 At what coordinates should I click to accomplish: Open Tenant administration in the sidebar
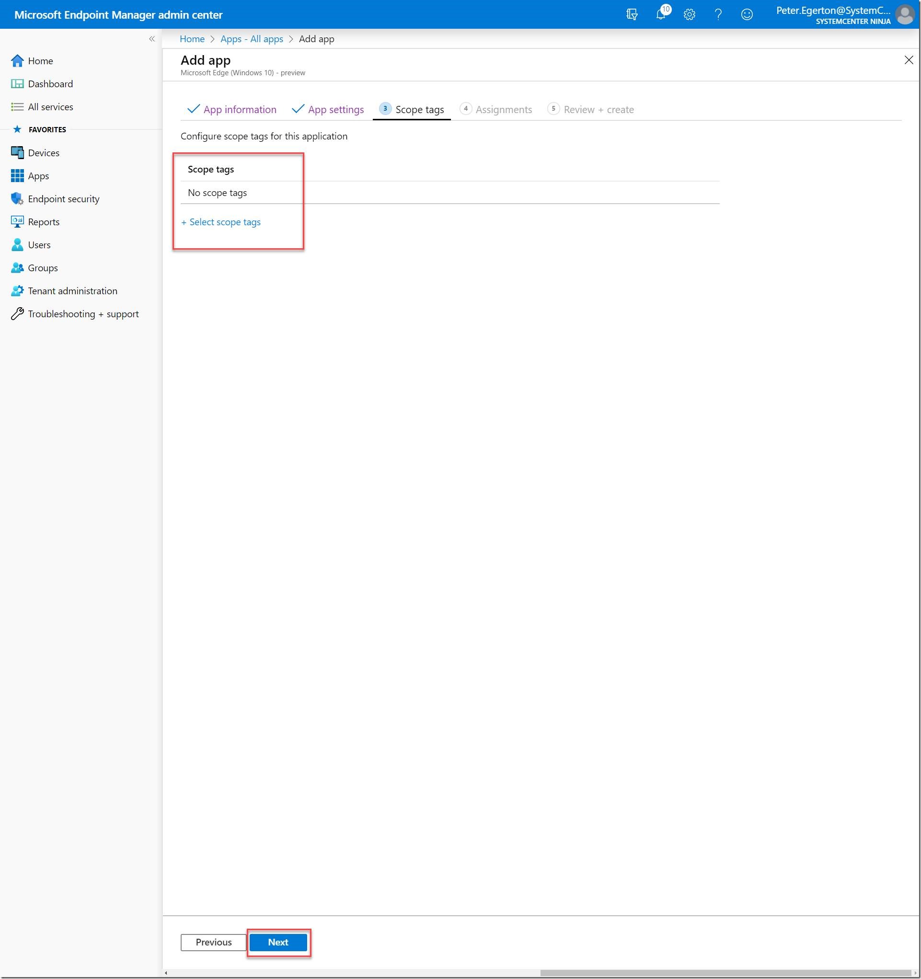point(72,291)
